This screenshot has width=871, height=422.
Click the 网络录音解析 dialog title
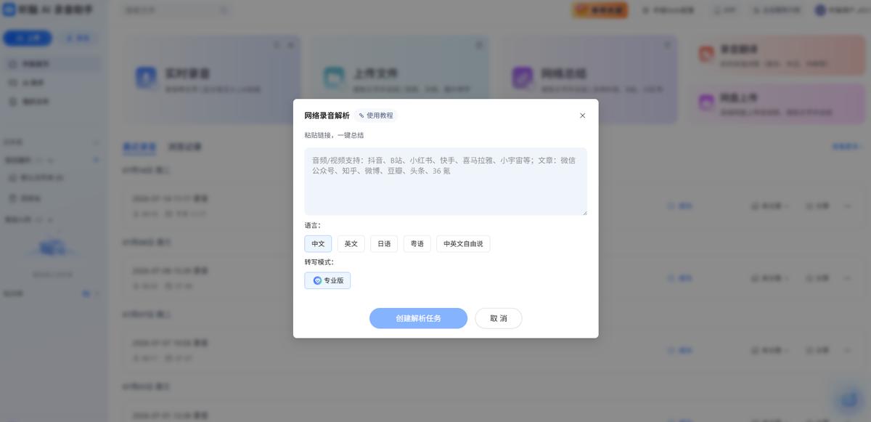pos(327,115)
